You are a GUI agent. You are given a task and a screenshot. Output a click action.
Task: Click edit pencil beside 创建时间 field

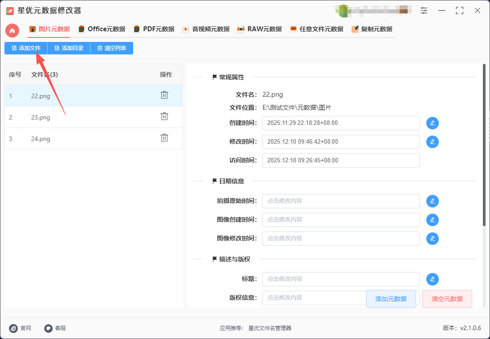(x=432, y=123)
